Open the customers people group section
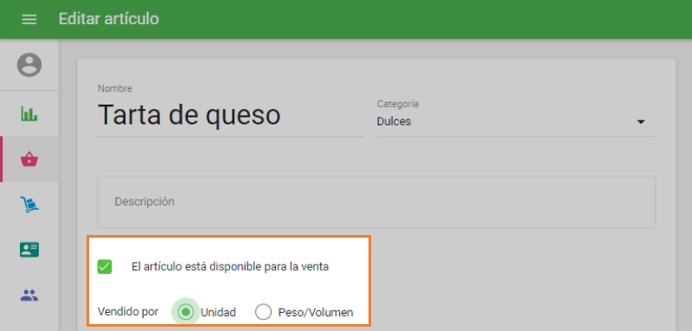 point(29,296)
